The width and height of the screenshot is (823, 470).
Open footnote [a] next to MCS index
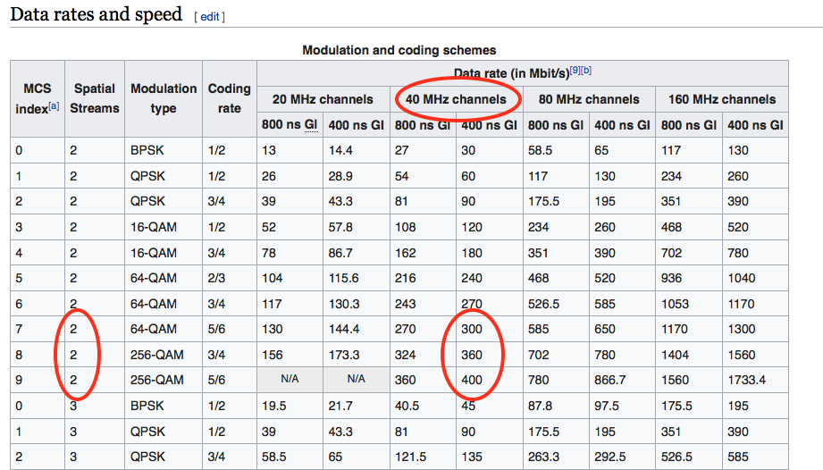pos(54,106)
